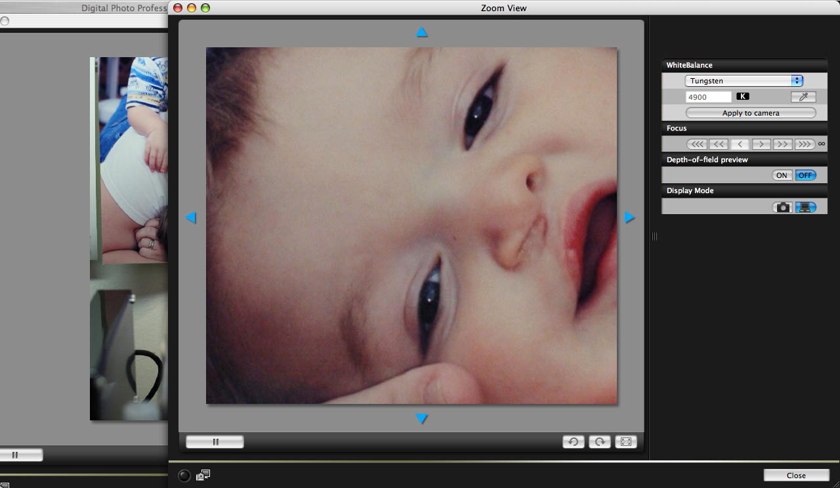Move focus nearer with triple-left arrow
Screen dimensions: 840x488
tap(697, 144)
